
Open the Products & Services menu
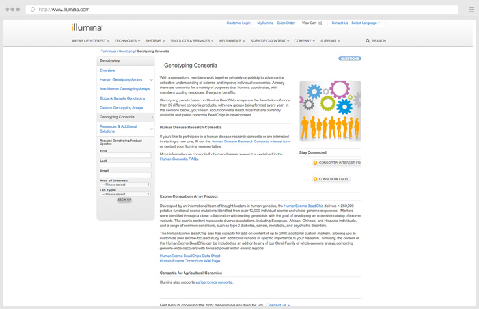(191, 41)
